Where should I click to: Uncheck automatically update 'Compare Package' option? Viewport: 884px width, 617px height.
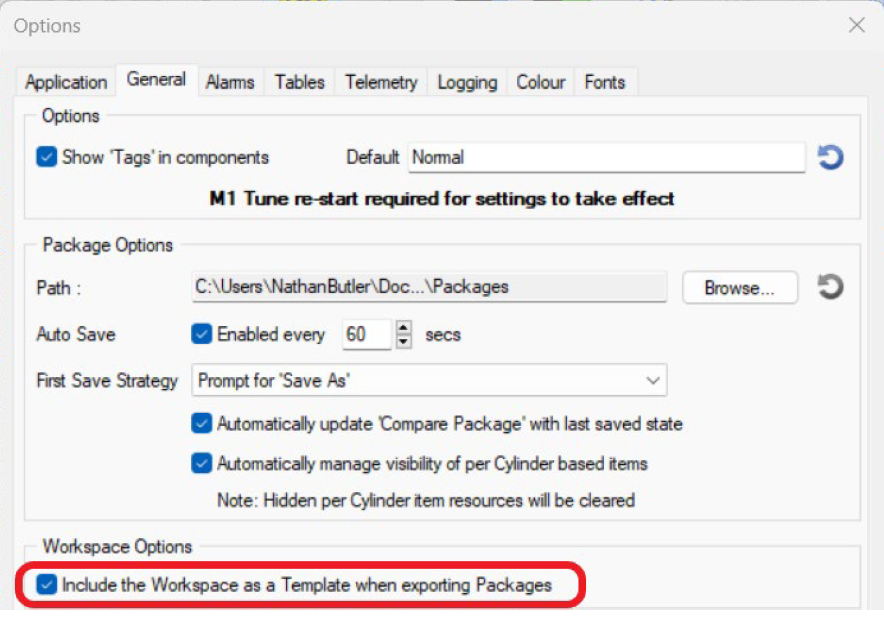click(x=202, y=423)
